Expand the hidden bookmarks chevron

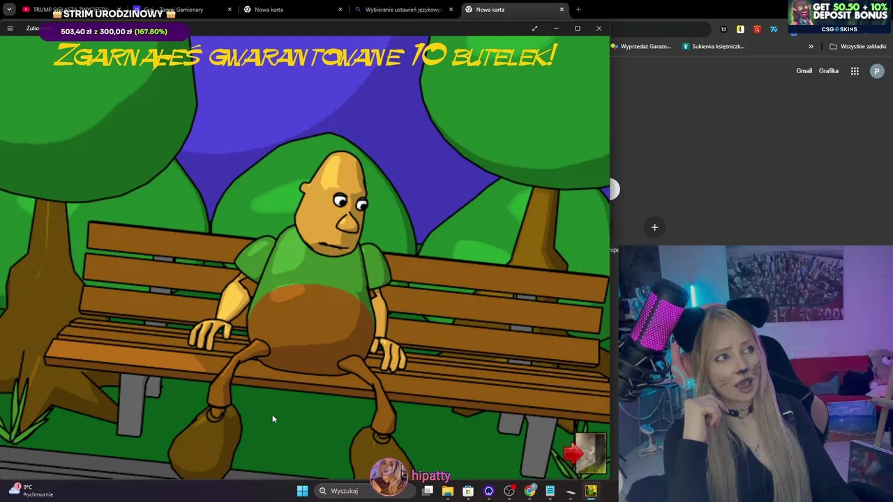(x=811, y=47)
